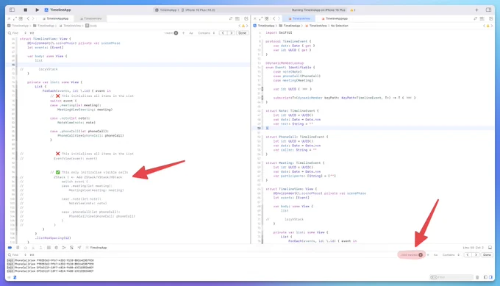
Task: Click the Simulate Location arrow icon
Action: coord(79,248)
